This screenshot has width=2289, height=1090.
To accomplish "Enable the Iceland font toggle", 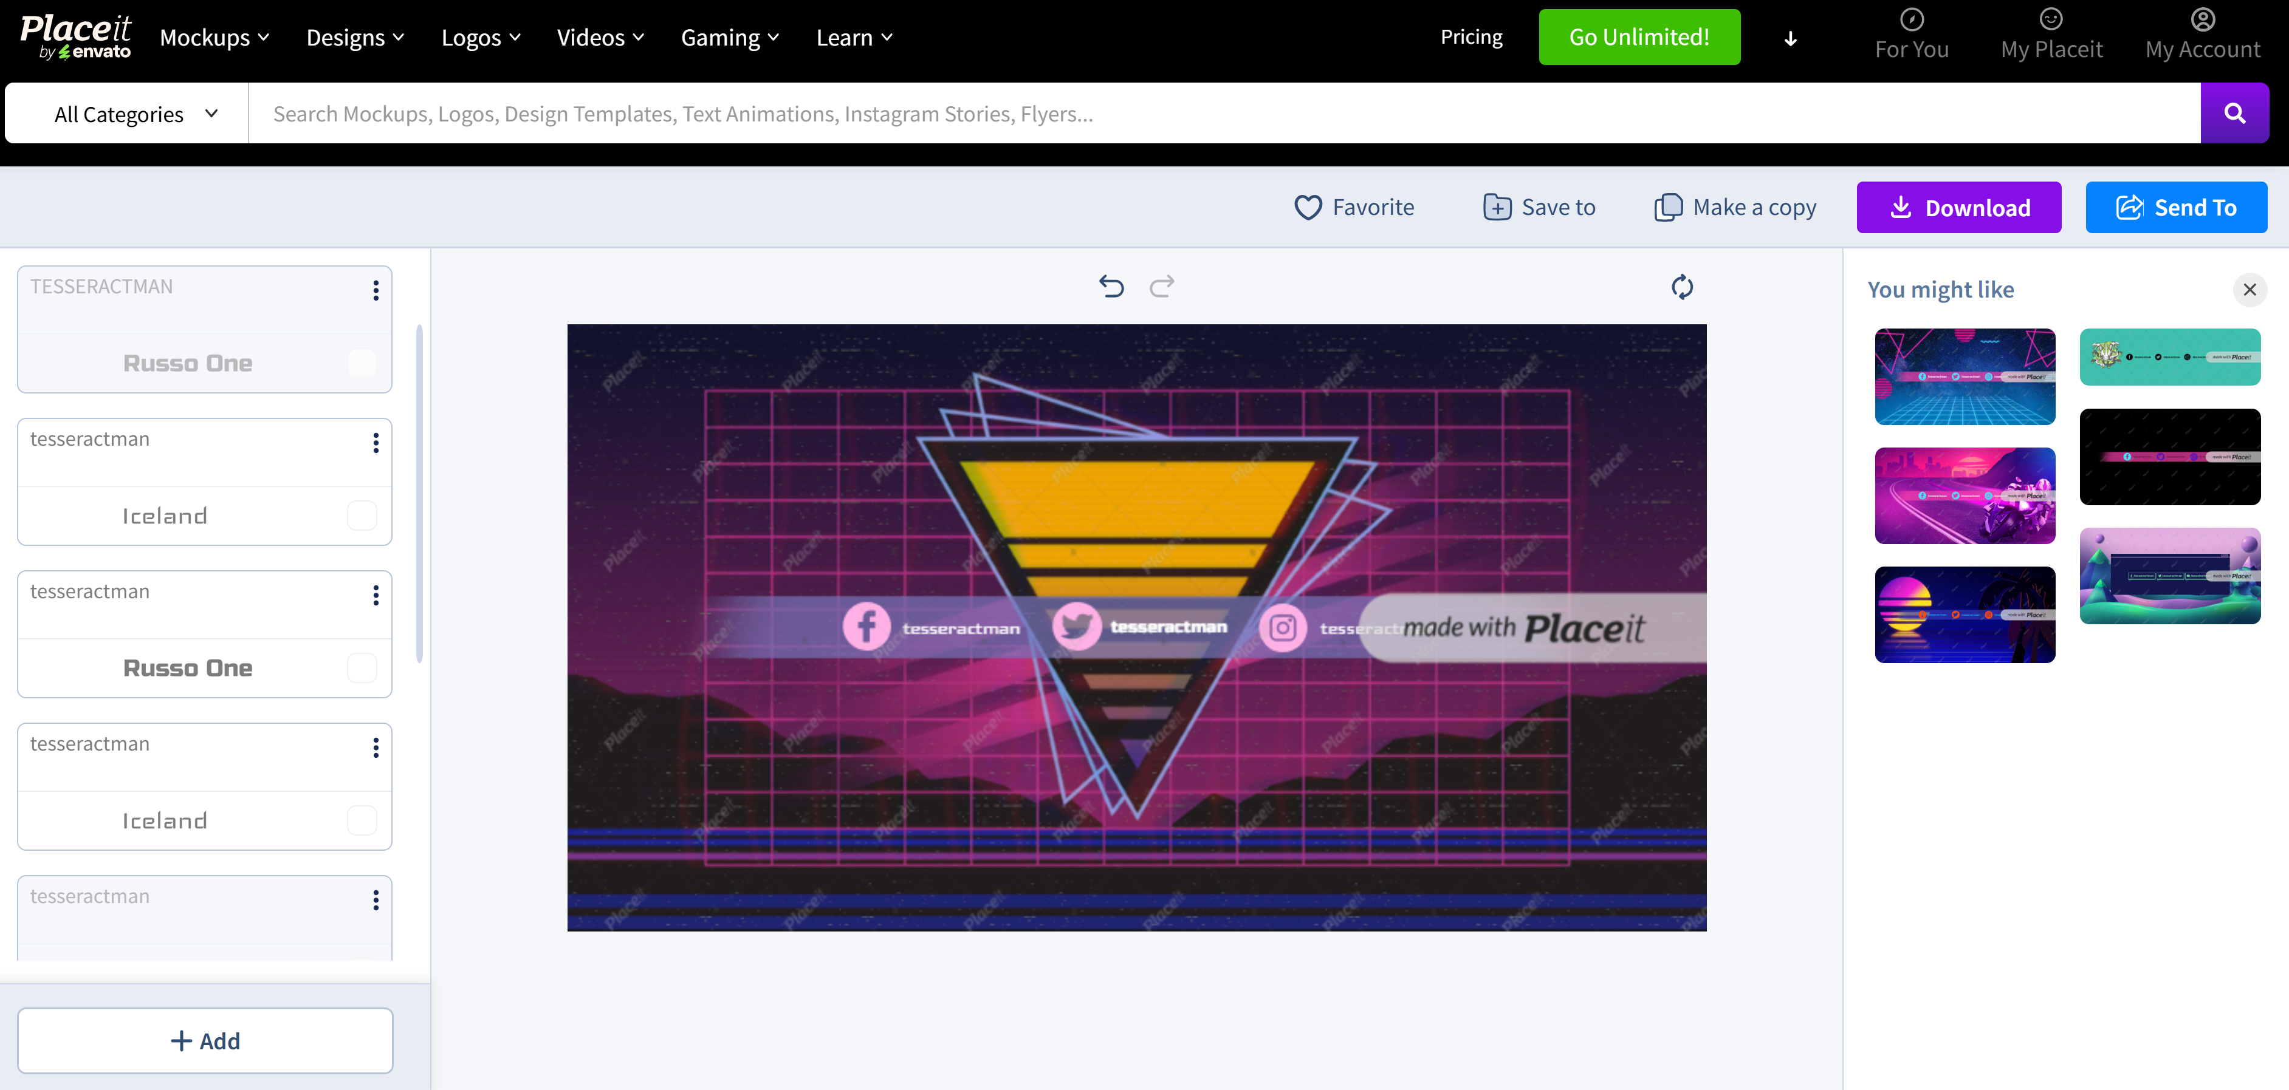I will pyautogui.click(x=361, y=515).
